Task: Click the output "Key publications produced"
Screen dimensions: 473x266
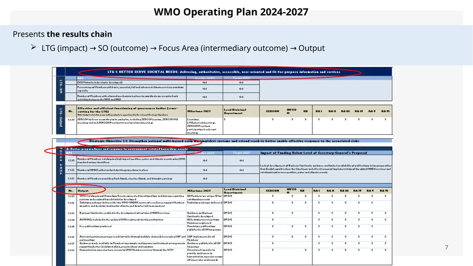Action: point(95,226)
